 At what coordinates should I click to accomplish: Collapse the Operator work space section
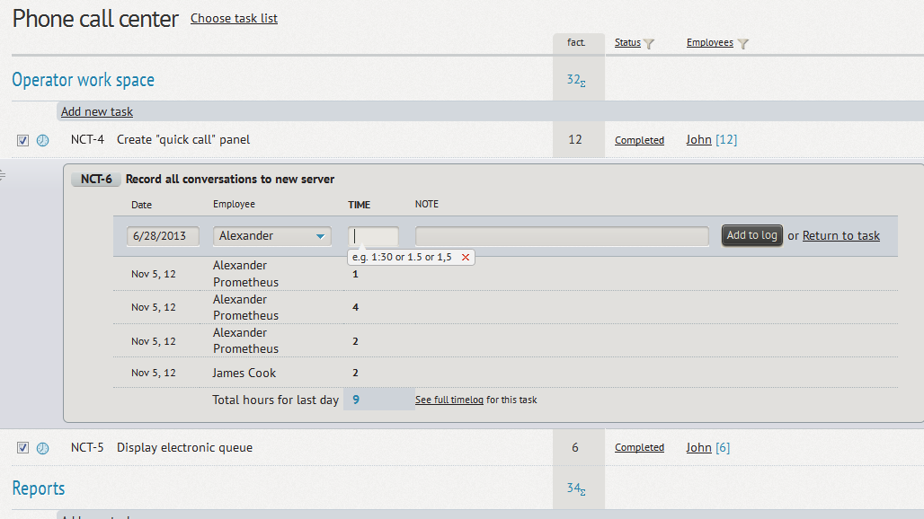click(83, 80)
